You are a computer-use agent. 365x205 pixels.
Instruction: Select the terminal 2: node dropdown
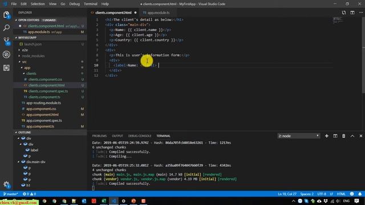(x=298, y=136)
